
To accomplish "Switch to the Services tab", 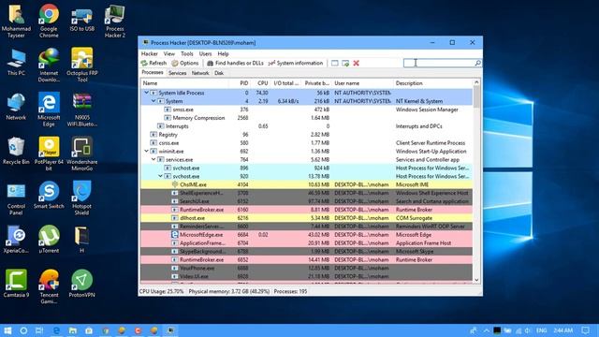I will point(177,73).
